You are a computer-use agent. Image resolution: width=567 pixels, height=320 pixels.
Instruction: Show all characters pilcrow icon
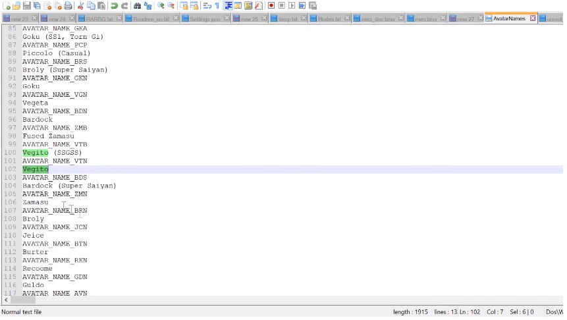(x=217, y=5)
